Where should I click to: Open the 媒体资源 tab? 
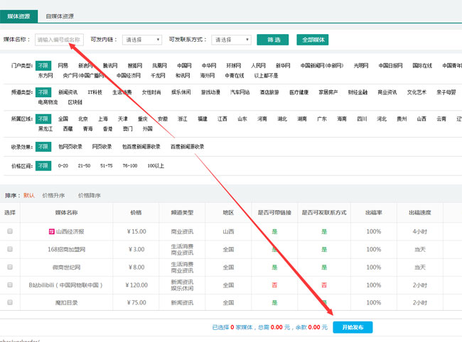pos(18,16)
